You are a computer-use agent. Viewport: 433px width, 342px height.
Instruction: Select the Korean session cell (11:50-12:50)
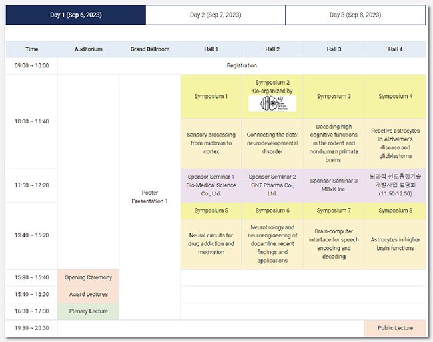[x=396, y=185]
